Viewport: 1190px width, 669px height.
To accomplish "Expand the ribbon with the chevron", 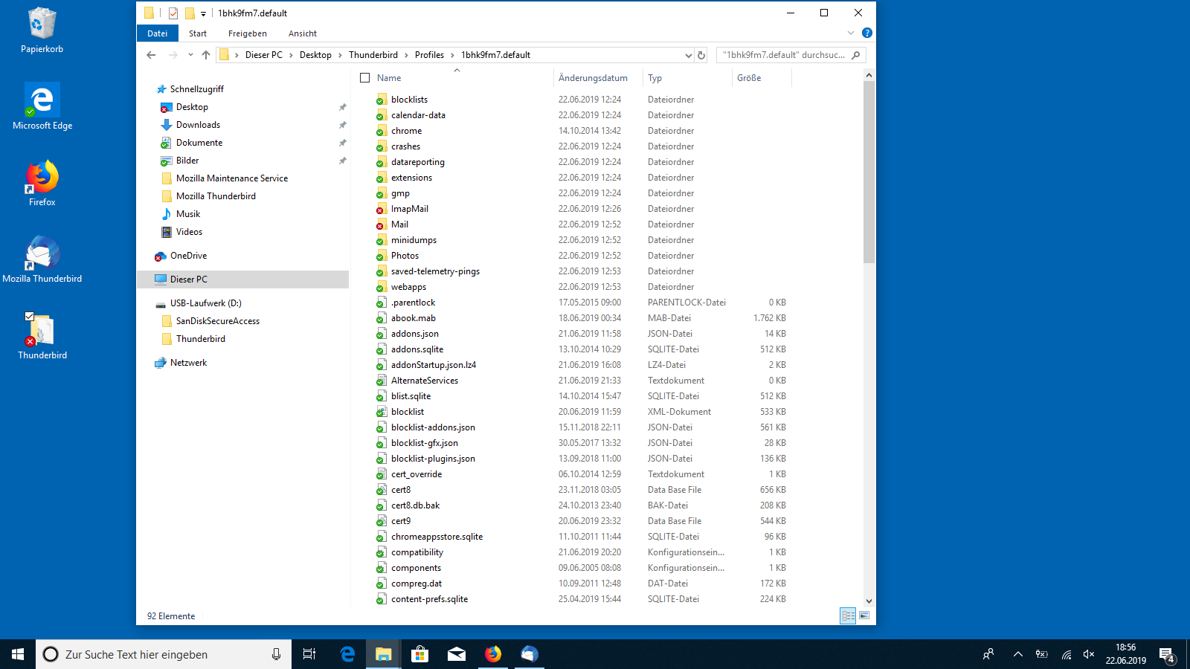I will pyautogui.click(x=851, y=33).
